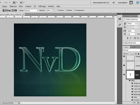The image size is (140, 105).
Task: Switch to Nouveautés de CS 5 workspace
Action: pos(101,3)
